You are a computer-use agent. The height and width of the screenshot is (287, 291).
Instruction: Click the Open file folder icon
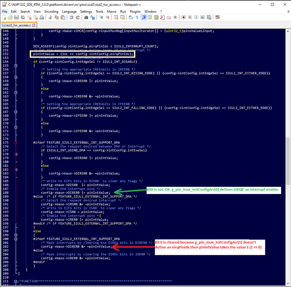[10, 17]
